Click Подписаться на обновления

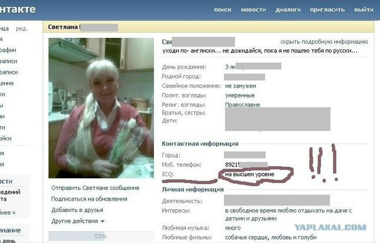89,199
